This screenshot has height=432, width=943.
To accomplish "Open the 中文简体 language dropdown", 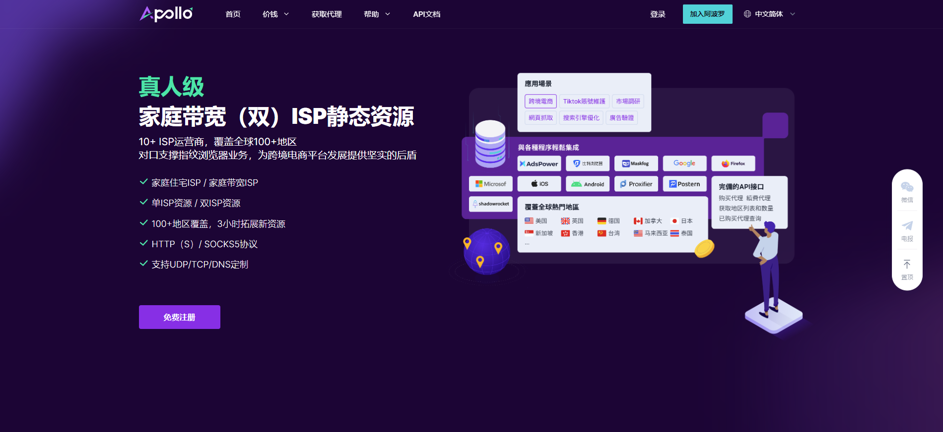I will pos(775,14).
